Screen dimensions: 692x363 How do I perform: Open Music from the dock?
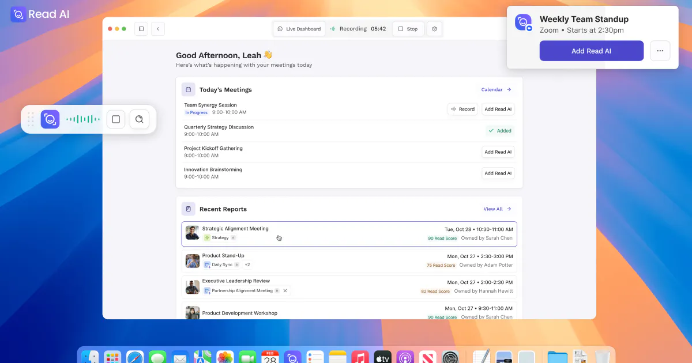[x=360, y=357]
